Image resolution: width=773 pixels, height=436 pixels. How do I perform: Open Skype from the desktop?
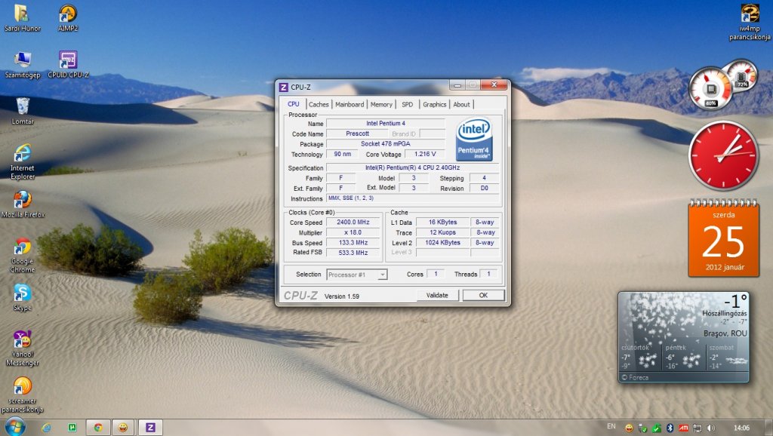tap(22, 297)
